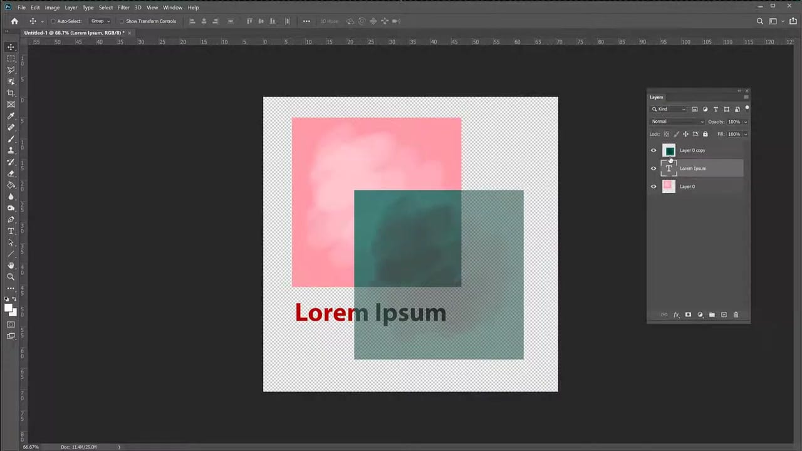Activate the Type tool
The width and height of the screenshot is (802, 451).
[11, 232]
